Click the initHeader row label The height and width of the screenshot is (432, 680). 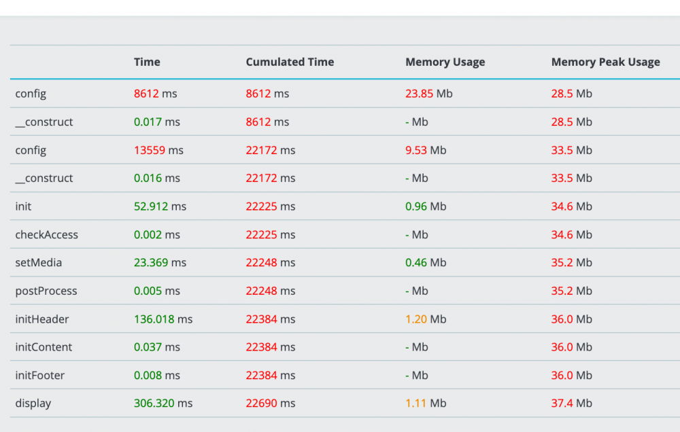click(x=42, y=319)
